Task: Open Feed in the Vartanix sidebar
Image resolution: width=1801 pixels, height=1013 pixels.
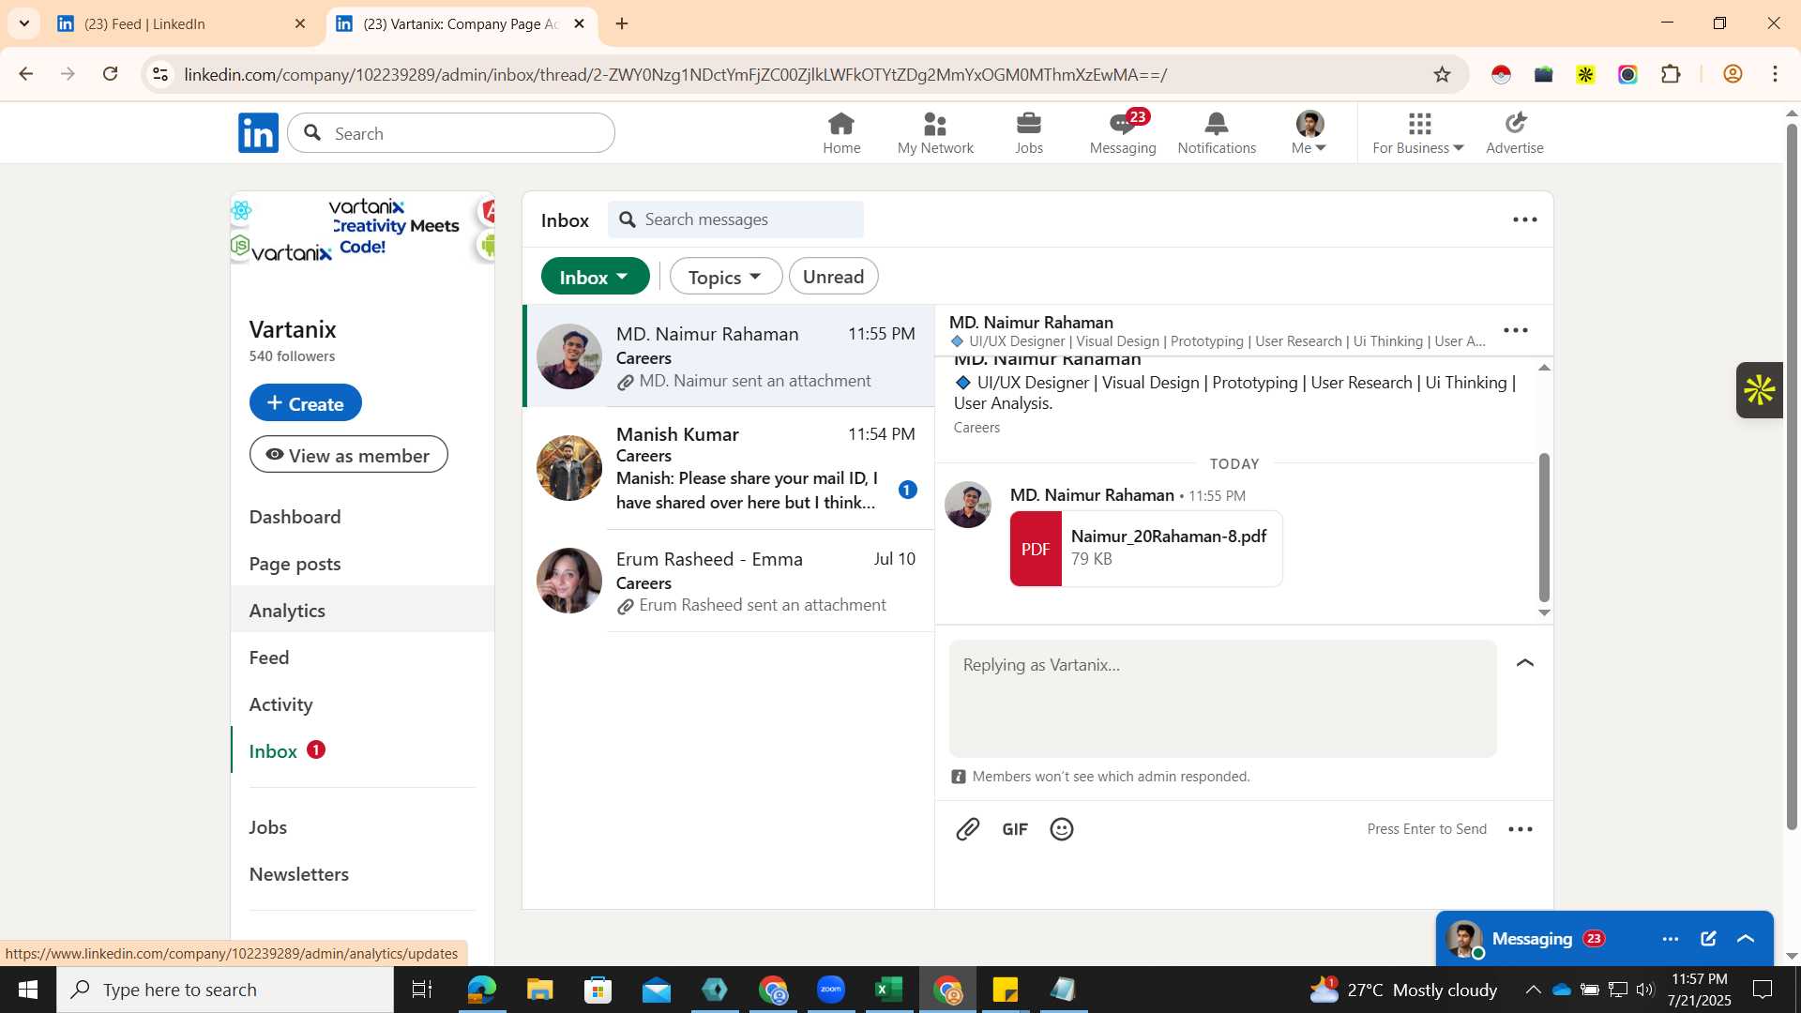Action: [269, 658]
